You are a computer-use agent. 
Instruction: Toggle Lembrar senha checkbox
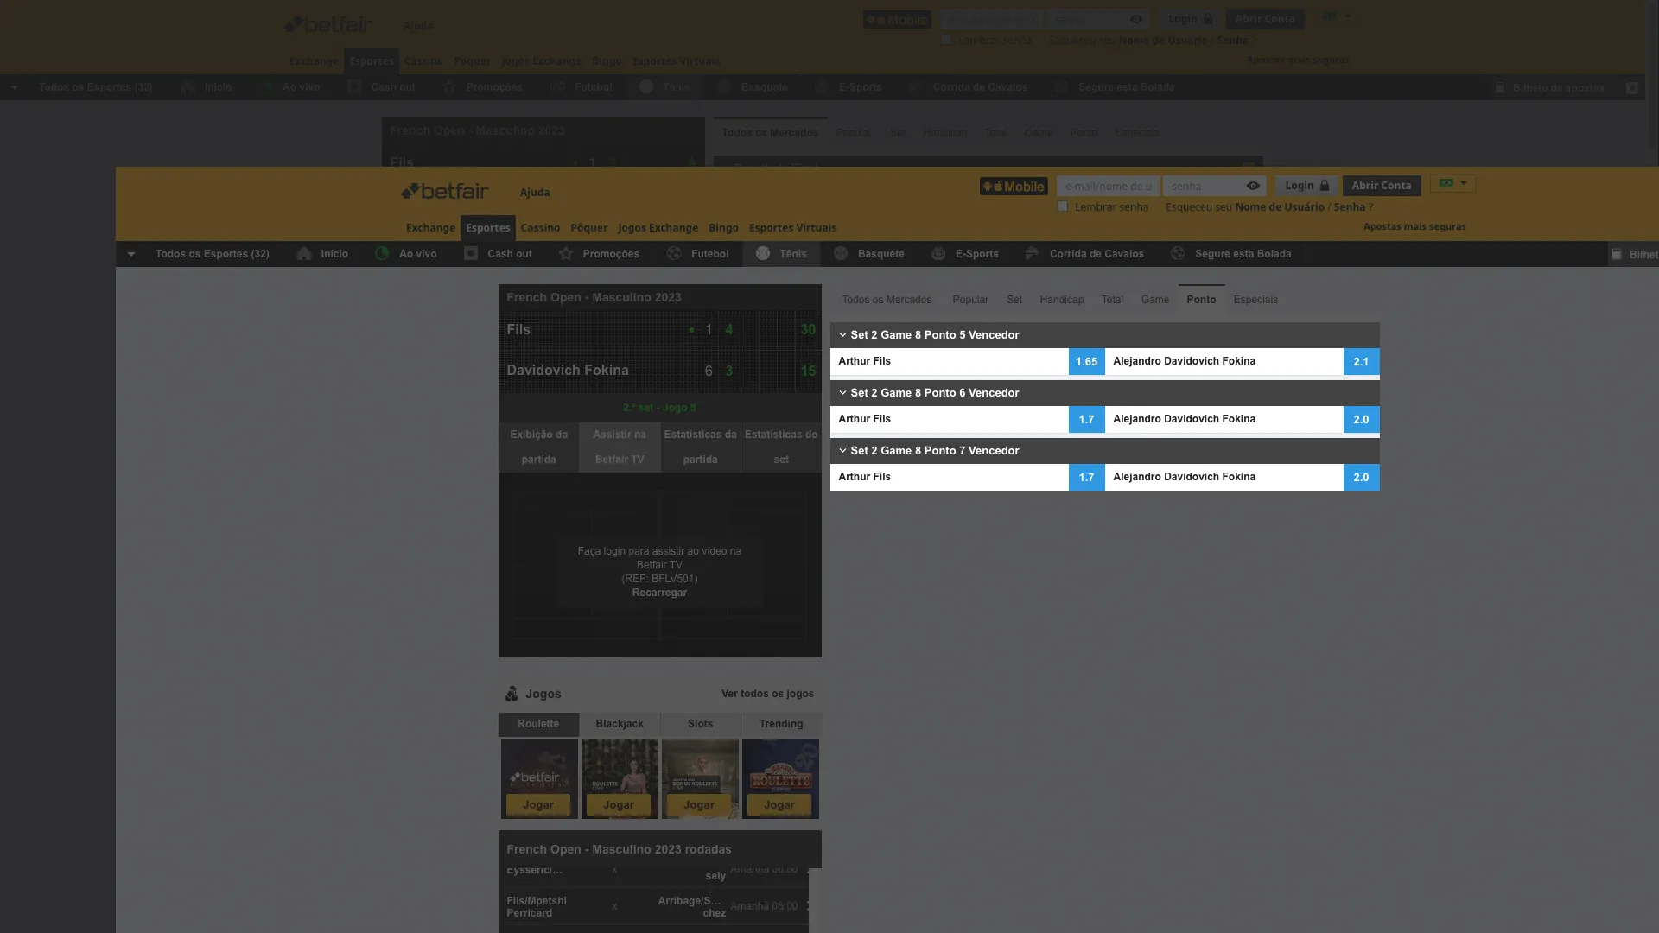click(1059, 206)
